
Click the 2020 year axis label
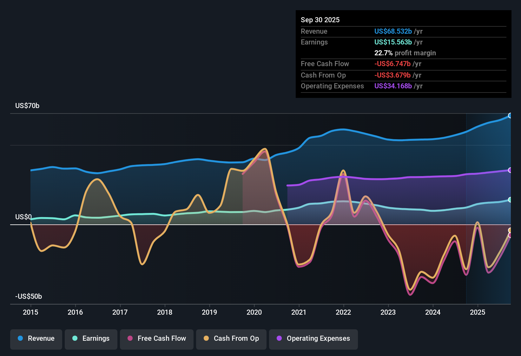tap(254, 312)
